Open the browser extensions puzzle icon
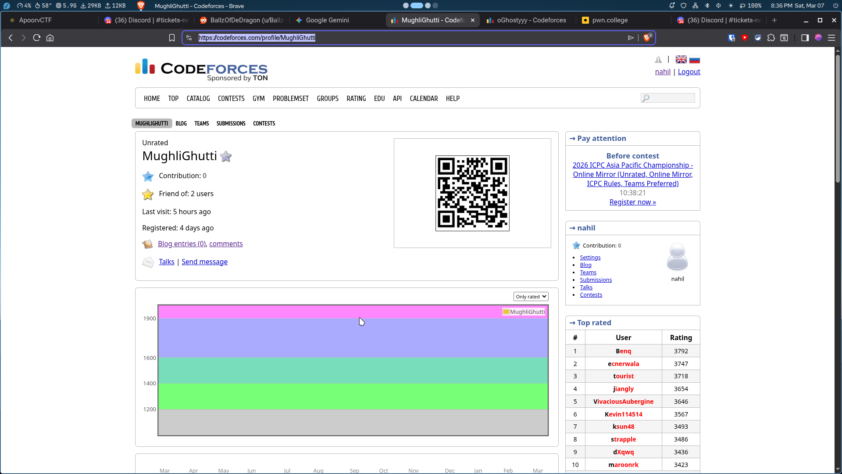This screenshot has height=474, width=842. pos(771,38)
